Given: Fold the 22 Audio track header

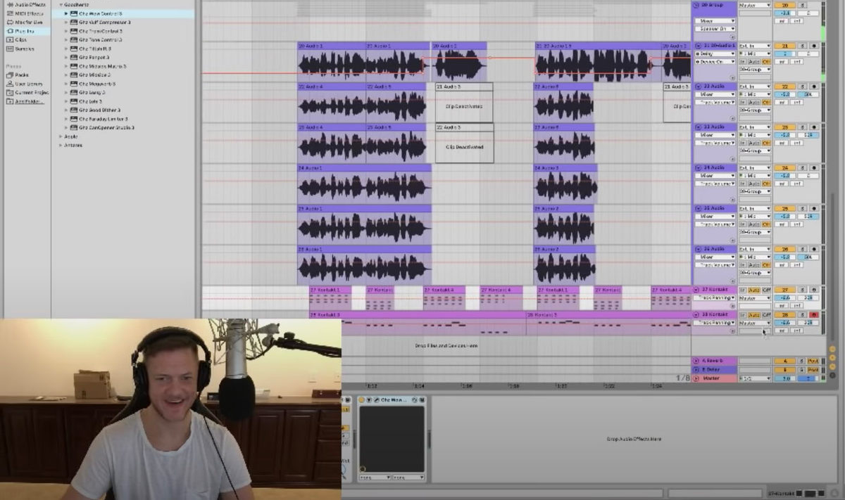Looking at the screenshot, I should click(x=698, y=86).
